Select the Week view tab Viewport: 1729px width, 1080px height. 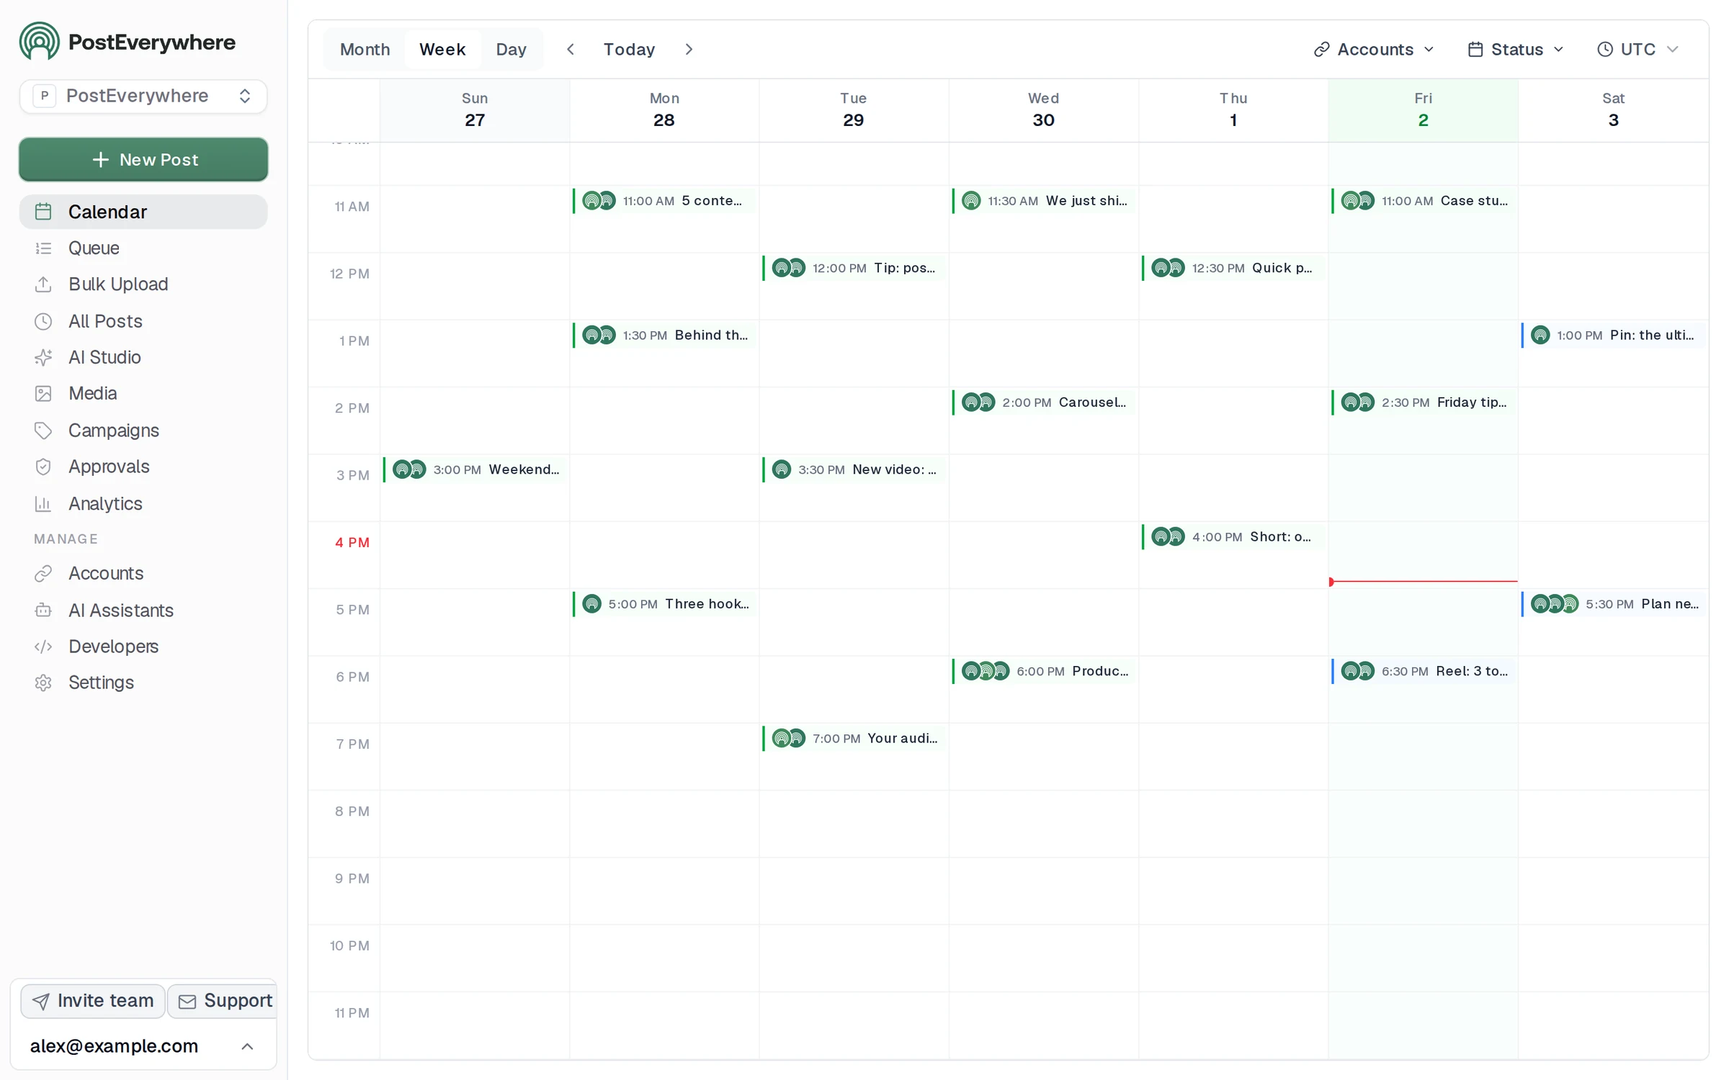pos(442,49)
